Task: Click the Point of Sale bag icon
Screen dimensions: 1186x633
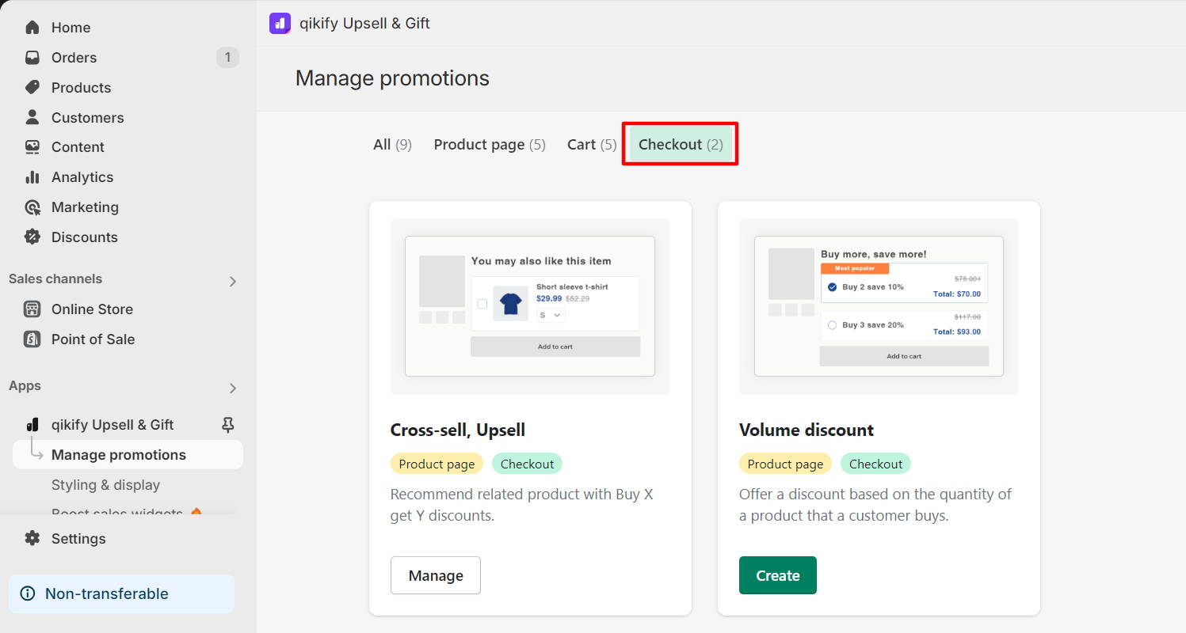Action: coord(32,339)
